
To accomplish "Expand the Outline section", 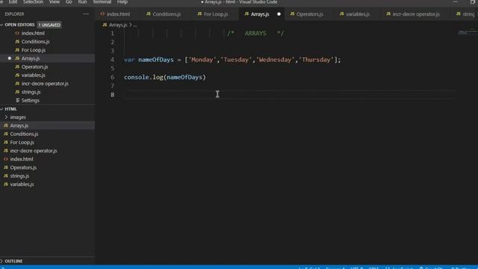I will (x=13, y=262).
